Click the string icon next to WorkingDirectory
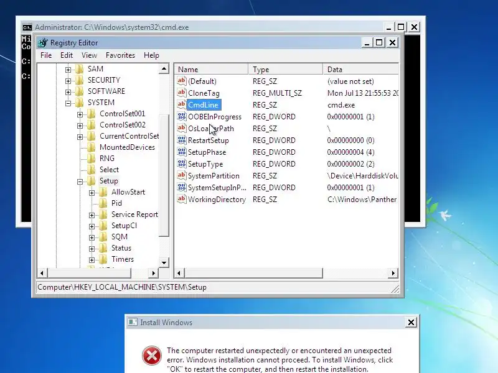Viewport: 498px width, 373px height. 182,199
